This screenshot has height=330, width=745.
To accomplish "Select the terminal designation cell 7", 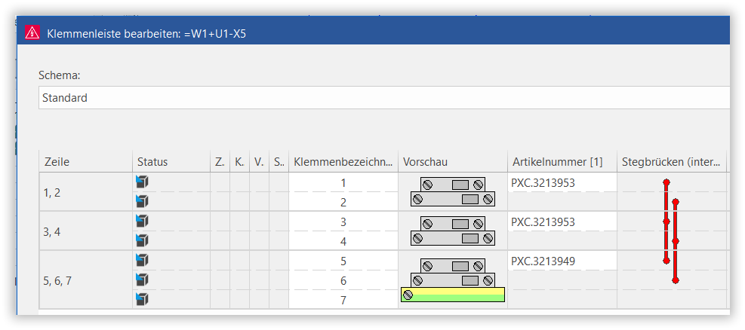I will click(343, 300).
